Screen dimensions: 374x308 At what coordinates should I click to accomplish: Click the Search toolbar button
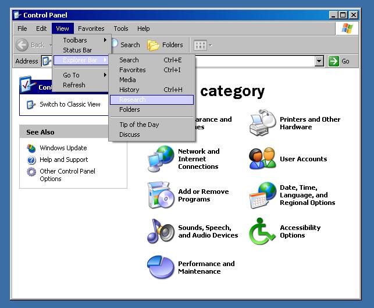(126, 45)
